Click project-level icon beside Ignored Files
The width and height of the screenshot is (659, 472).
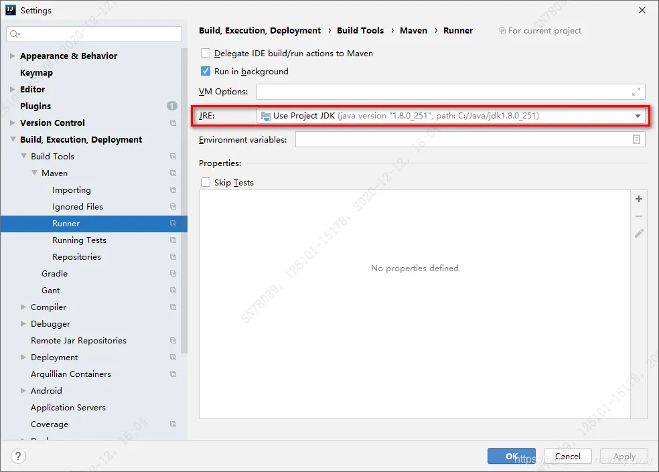(173, 206)
